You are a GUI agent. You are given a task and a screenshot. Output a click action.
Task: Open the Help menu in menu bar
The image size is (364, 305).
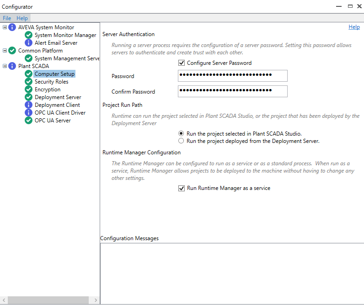point(22,18)
